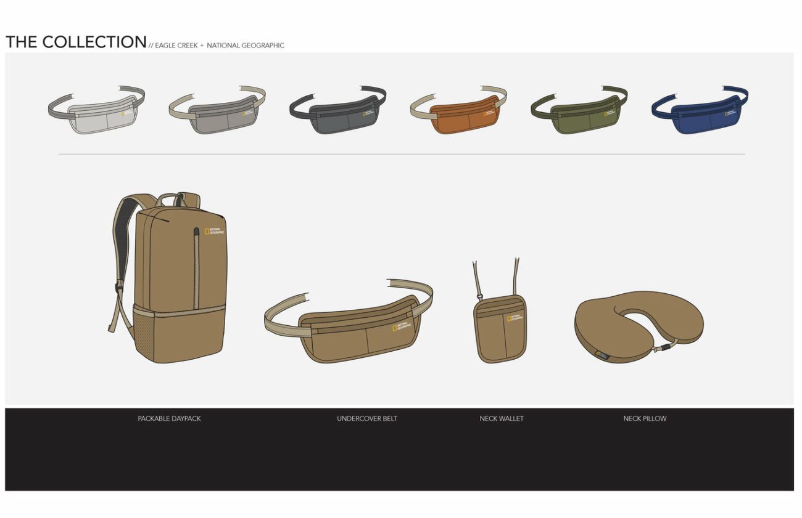The image size is (802, 518).
Task: Click the NECK WALLET label
Action: pyautogui.click(x=502, y=419)
